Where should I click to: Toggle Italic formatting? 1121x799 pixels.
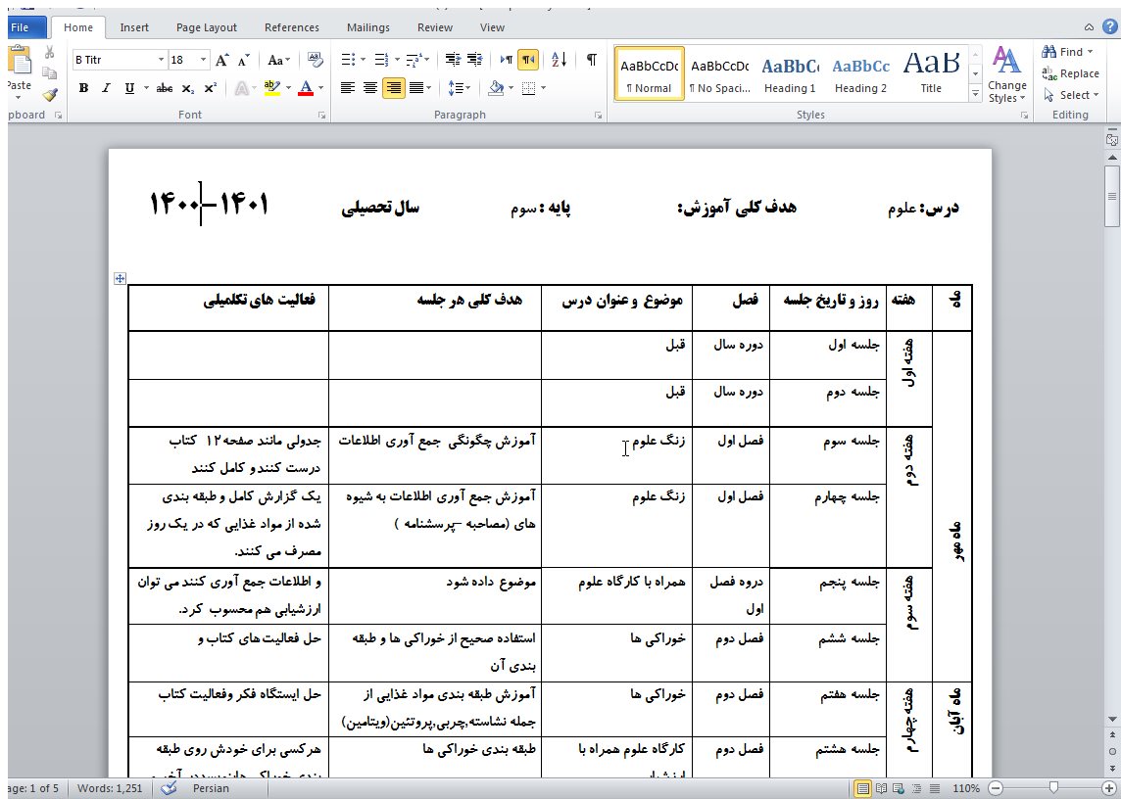pyautogui.click(x=106, y=88)
